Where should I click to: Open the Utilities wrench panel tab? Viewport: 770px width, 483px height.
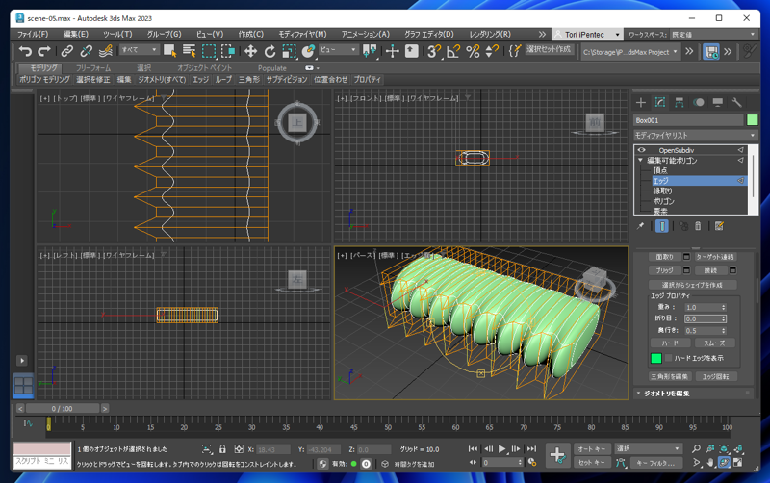click(x=736, y=102)
